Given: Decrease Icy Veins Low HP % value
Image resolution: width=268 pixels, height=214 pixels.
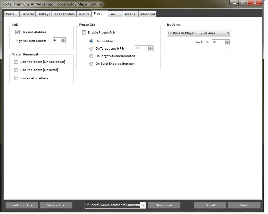Looking at the screenshot, I should (227, 44).
